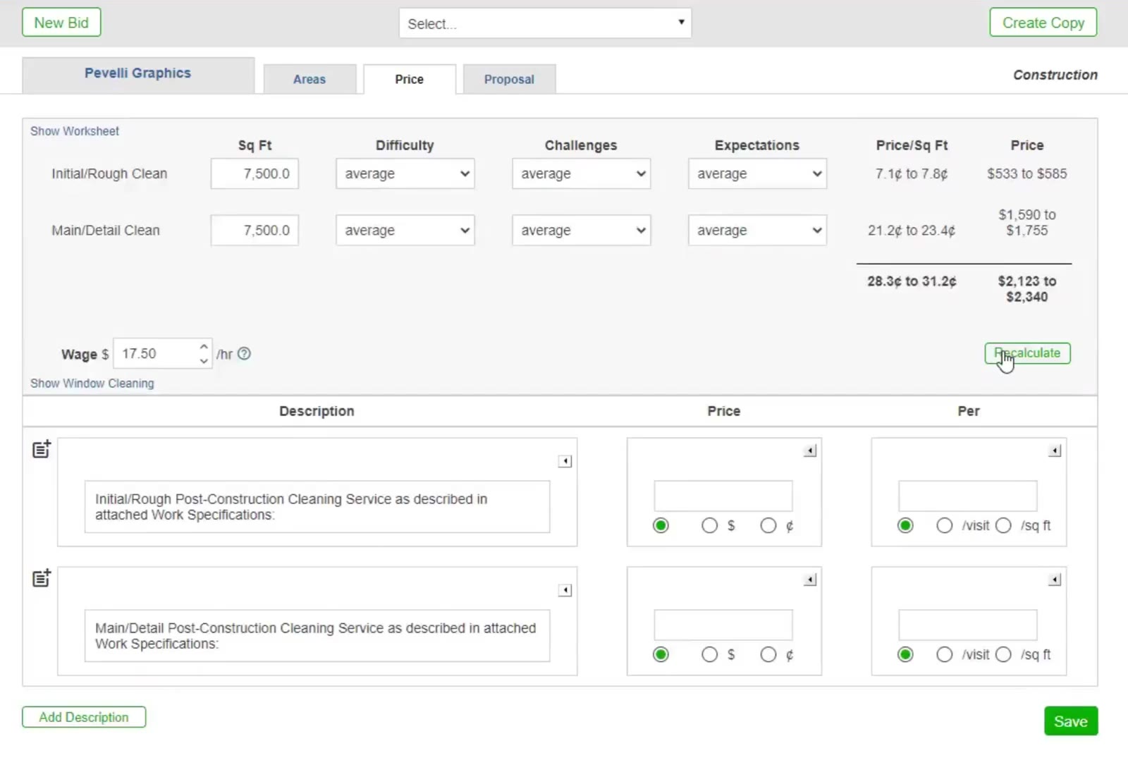Click the arrow icon on first Price box
Viewport: 1128px width, 784px height.
tap(810, 451)
